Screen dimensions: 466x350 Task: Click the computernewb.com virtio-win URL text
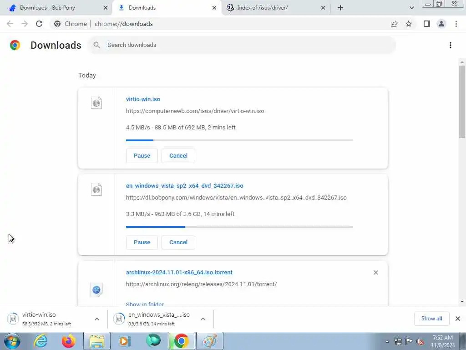click(x=195, y=111)
